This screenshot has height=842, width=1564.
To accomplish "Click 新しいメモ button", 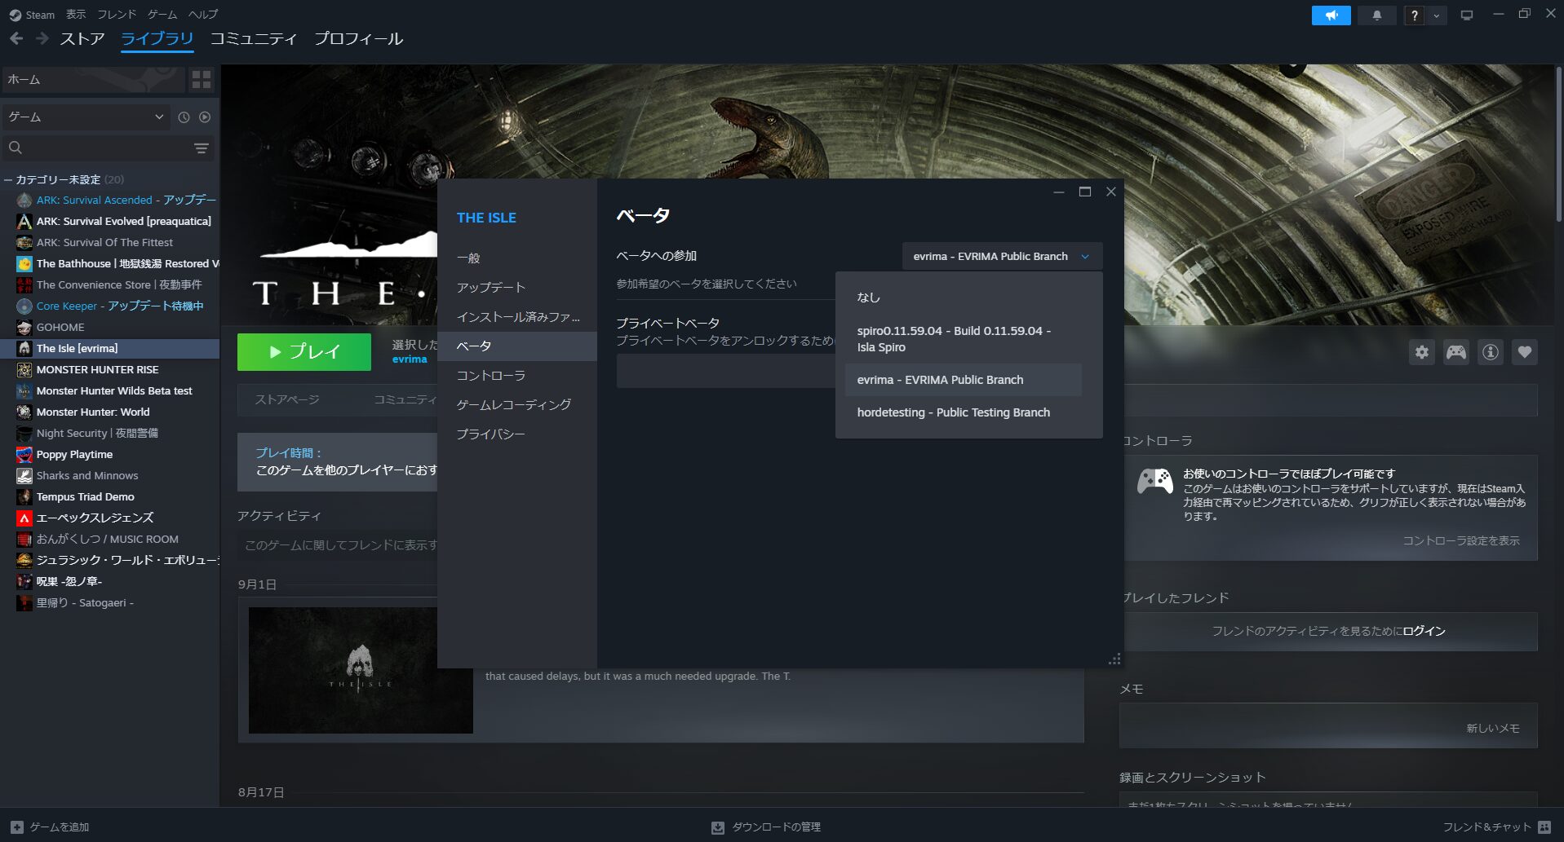I will click(x=1492, y=728).
